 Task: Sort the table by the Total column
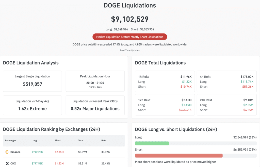coord(81,141)
